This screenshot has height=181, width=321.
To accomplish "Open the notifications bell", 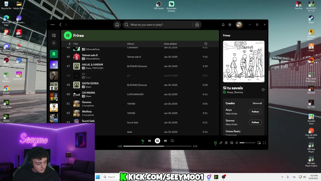I will (x=223, y=25).
